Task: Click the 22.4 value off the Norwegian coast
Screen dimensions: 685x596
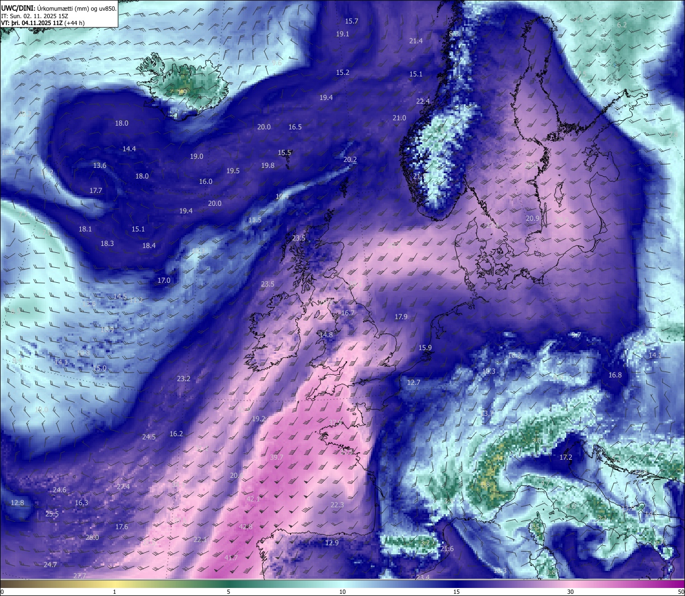Action: pyautogui.click(x=423, y=101)
